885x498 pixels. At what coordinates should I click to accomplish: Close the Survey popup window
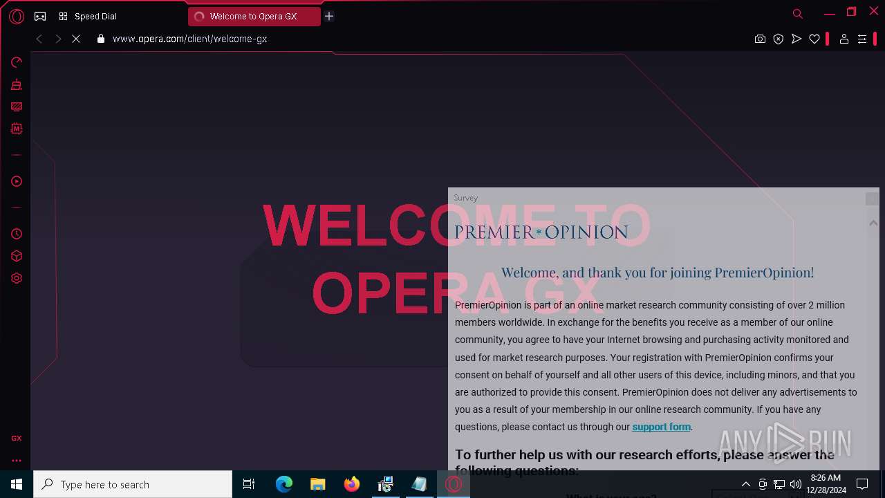[x=871, y=199]
